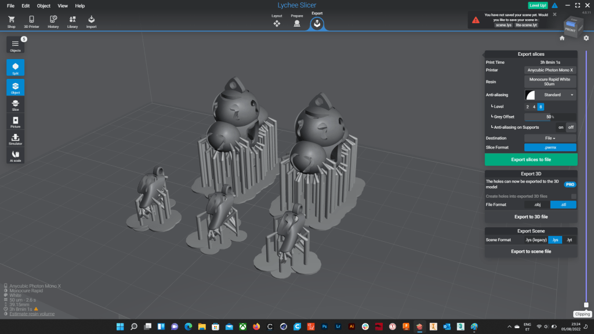Open the Destination File dropdown
Image resolution: width=594 pixels, height=334 pixels.
pos(549,139)
